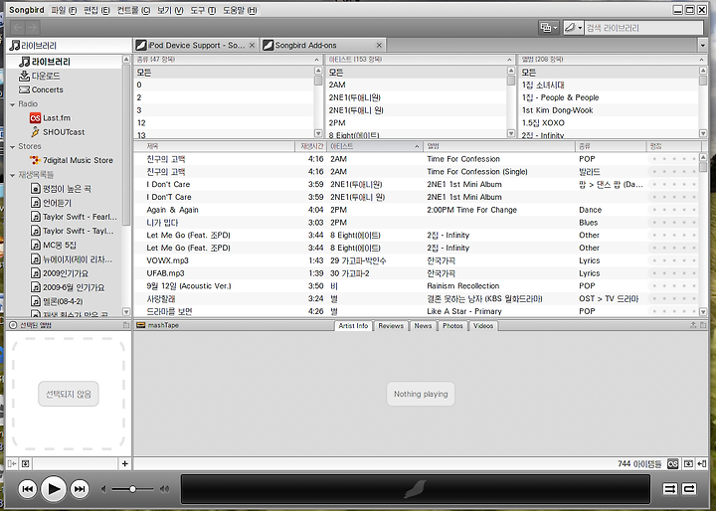This screenshot has width=716, height=511.
Task: Collapse the 재생목록들 playlists section
Action: pyautogui.click(x=12, y=175)
